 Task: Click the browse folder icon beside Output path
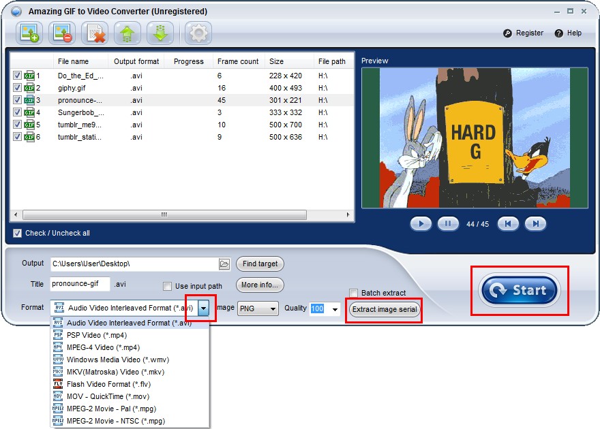[x=224, y=264]
